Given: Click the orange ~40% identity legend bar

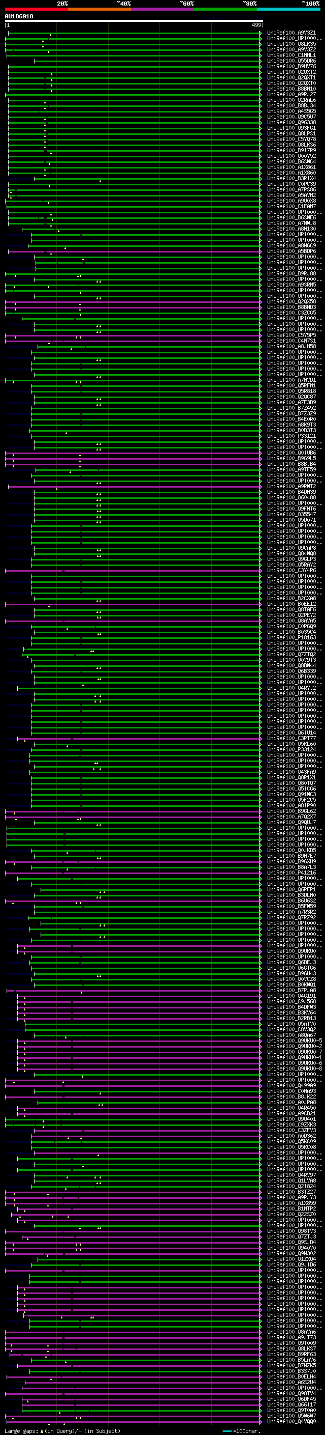Looking at the screenshot, I should [100, 9].
